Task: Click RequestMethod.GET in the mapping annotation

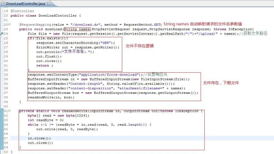Action: click(142, 25)
